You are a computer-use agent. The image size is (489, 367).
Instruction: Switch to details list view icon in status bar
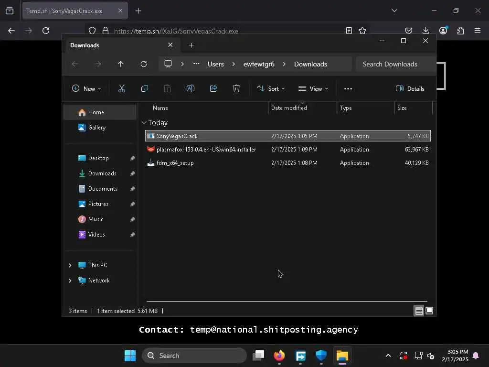[419, 311]
